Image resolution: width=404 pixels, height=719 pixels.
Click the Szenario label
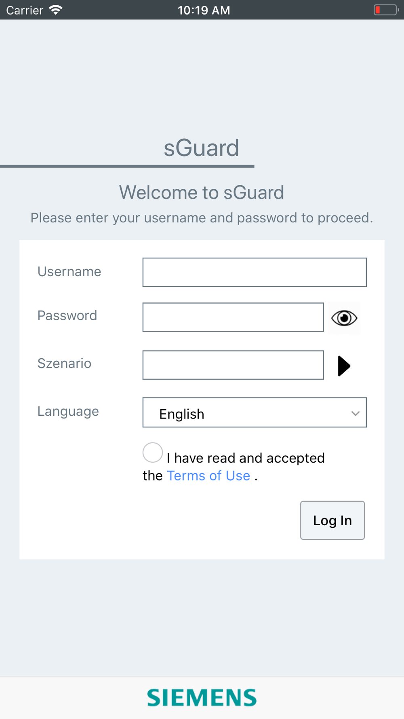pyautogui.click(x=64, y=363)
